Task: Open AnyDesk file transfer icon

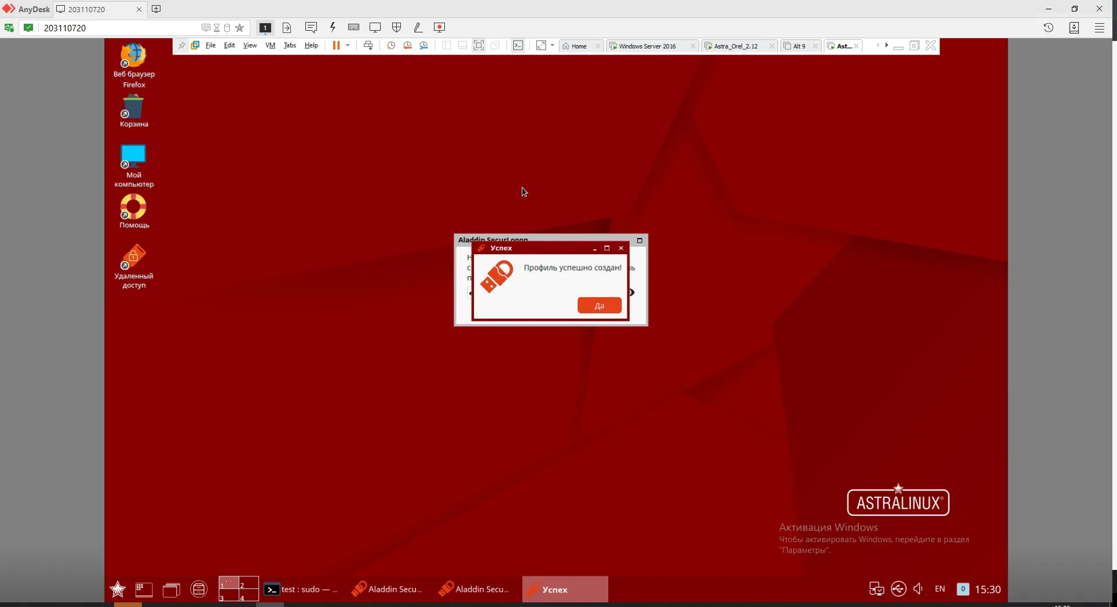Action: tap(287, 28)
